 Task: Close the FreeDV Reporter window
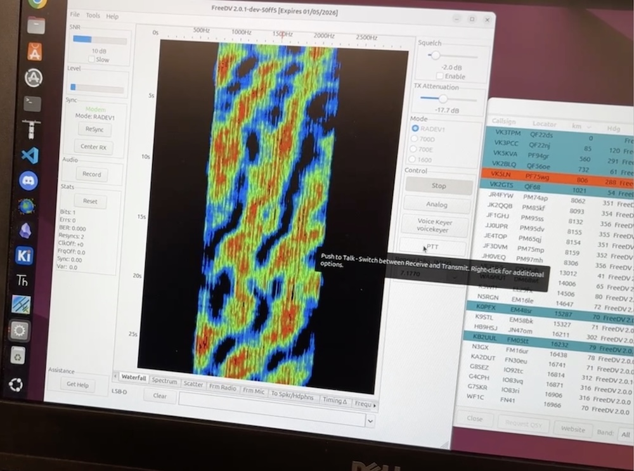(475, 418)
